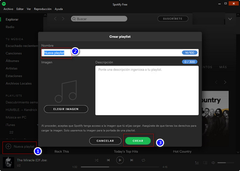
Task: Click the plus icon for Nueva playlist
Action: coord(8,146)
